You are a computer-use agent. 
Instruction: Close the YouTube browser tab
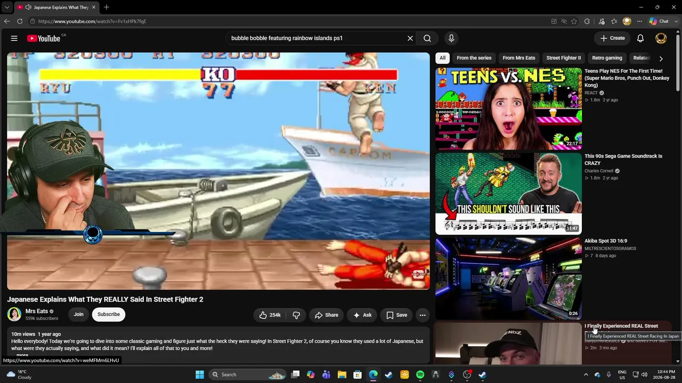(x=94, y=7)
